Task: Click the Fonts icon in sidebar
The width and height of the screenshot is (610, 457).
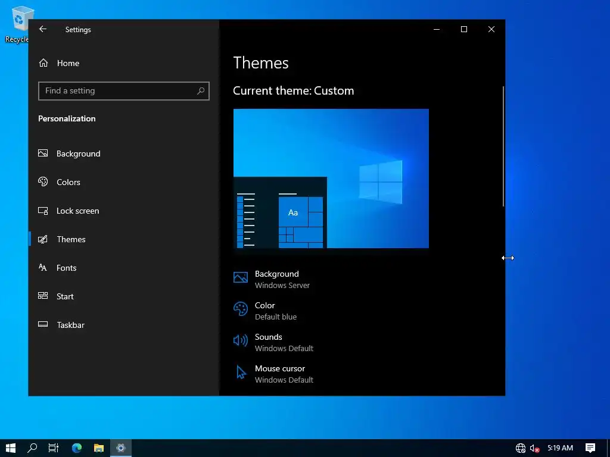Action: (43, 267)
